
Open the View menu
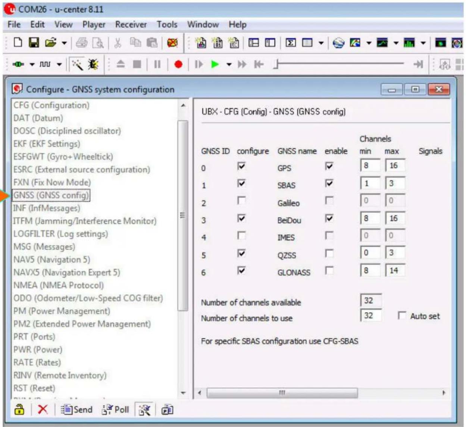[x=63, y=25]
